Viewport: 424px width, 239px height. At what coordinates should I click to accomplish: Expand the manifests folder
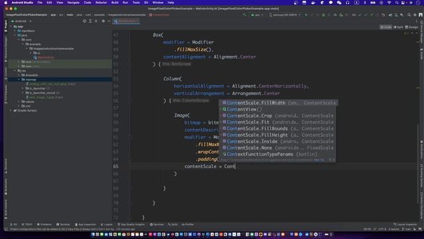[x=15, y=31]
